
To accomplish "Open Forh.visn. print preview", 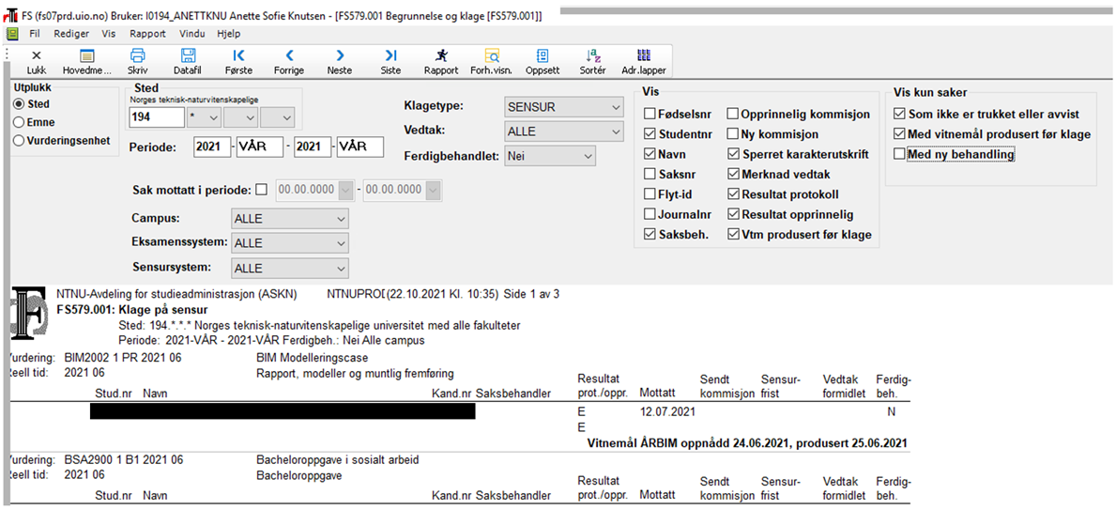I will click(492, 61).
